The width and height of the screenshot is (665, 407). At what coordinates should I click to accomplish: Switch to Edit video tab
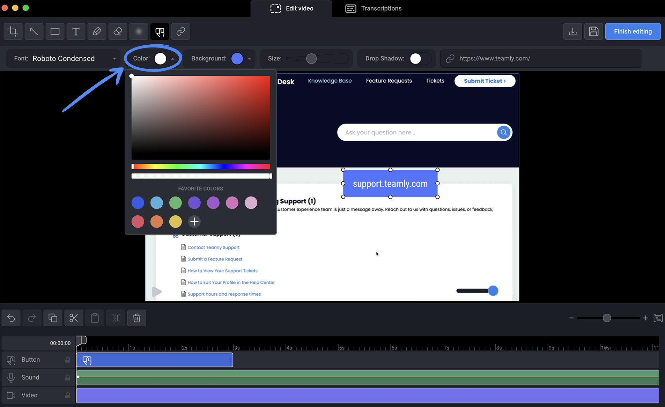tap(292, 8)
